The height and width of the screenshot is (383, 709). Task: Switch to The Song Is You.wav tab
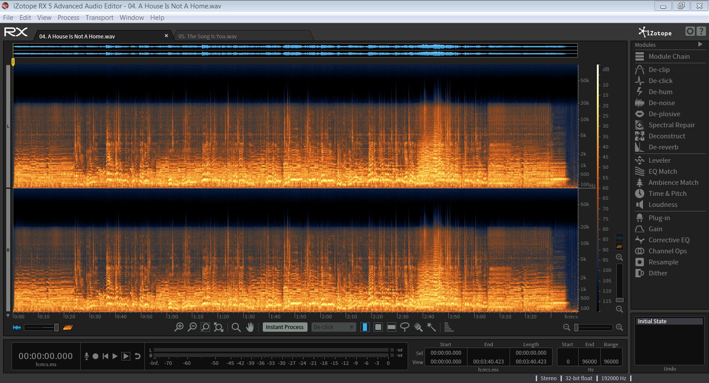207,37
